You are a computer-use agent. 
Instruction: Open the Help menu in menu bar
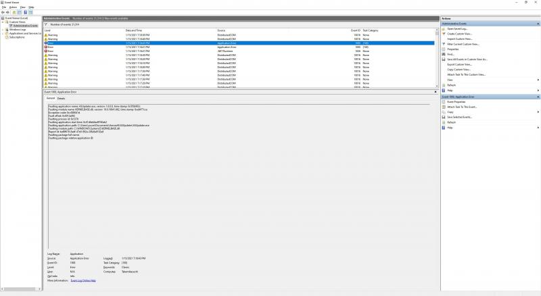31,7
